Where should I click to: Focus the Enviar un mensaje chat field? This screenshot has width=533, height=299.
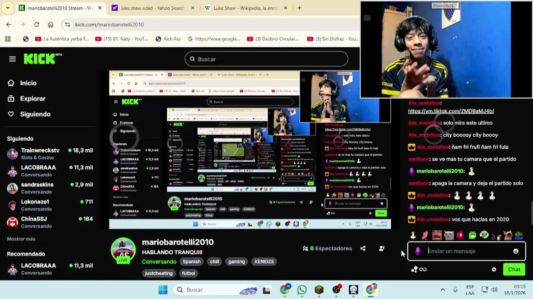click(467, 251)
